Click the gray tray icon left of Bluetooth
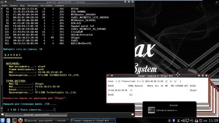Viewport: 219px width, 123px height. 169,121
